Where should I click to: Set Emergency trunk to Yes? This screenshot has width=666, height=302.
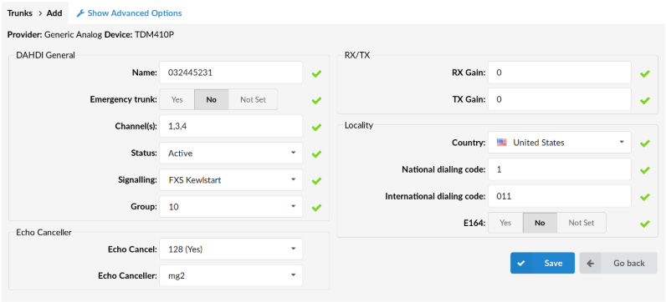[x=177, y=99]
